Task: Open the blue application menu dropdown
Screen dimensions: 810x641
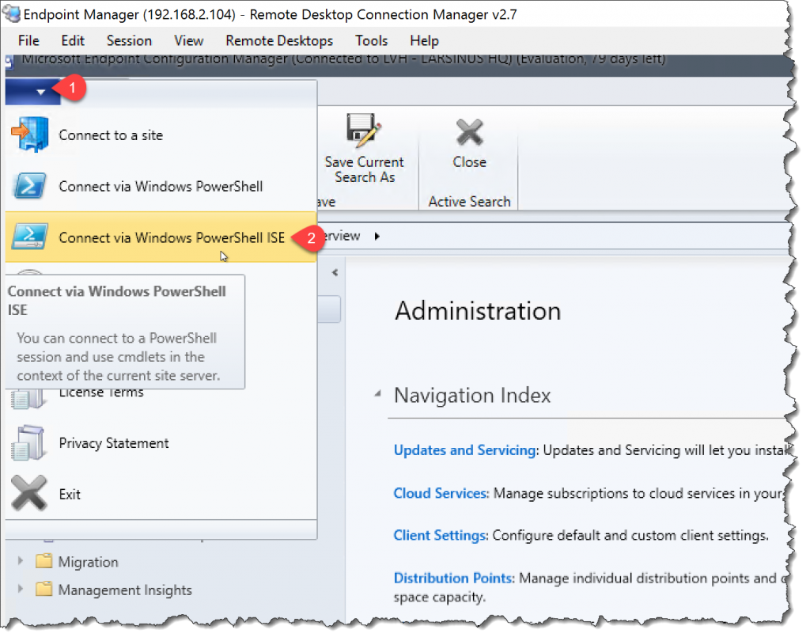Action: [33, 92]
